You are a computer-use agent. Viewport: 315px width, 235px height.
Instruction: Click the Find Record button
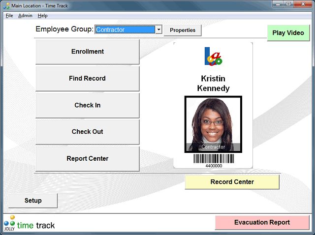[x=88, y=79]
